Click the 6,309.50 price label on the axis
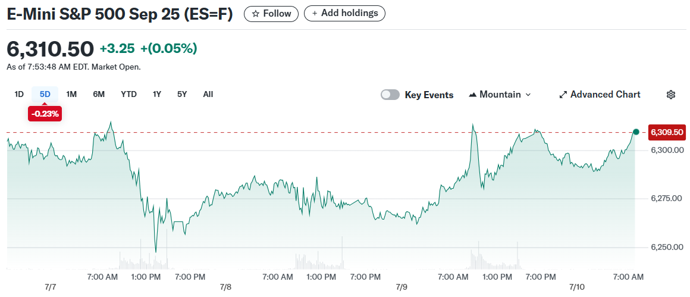 [667, 132]
